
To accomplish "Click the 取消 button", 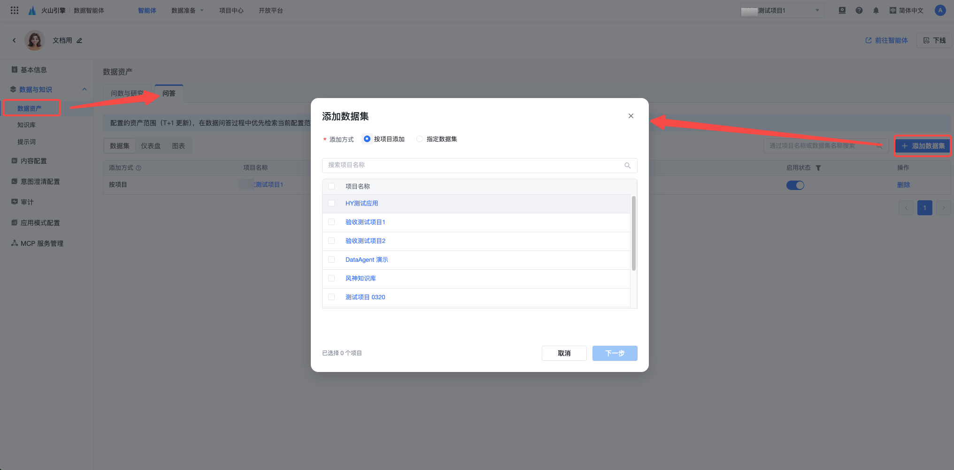I will (564, 353).
